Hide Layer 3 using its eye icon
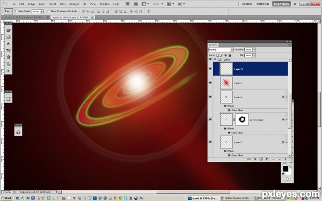Screen dimensions: 322x201 pyautogui.click(x=210, y=83)
